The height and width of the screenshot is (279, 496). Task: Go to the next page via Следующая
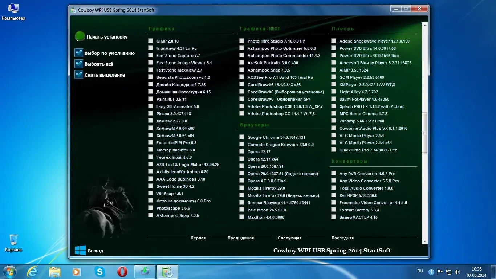coord(289,238)
